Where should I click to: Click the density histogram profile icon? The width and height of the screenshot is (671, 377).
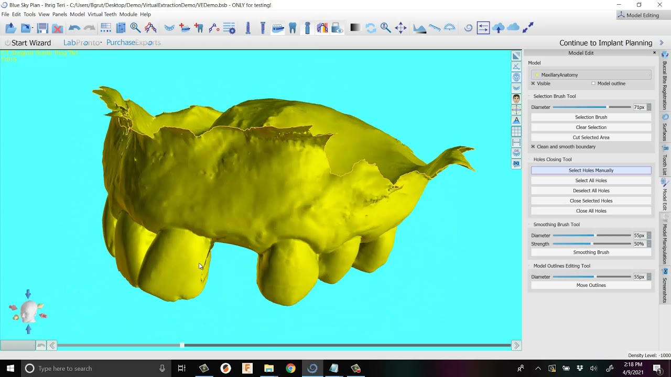pos(419,28)
